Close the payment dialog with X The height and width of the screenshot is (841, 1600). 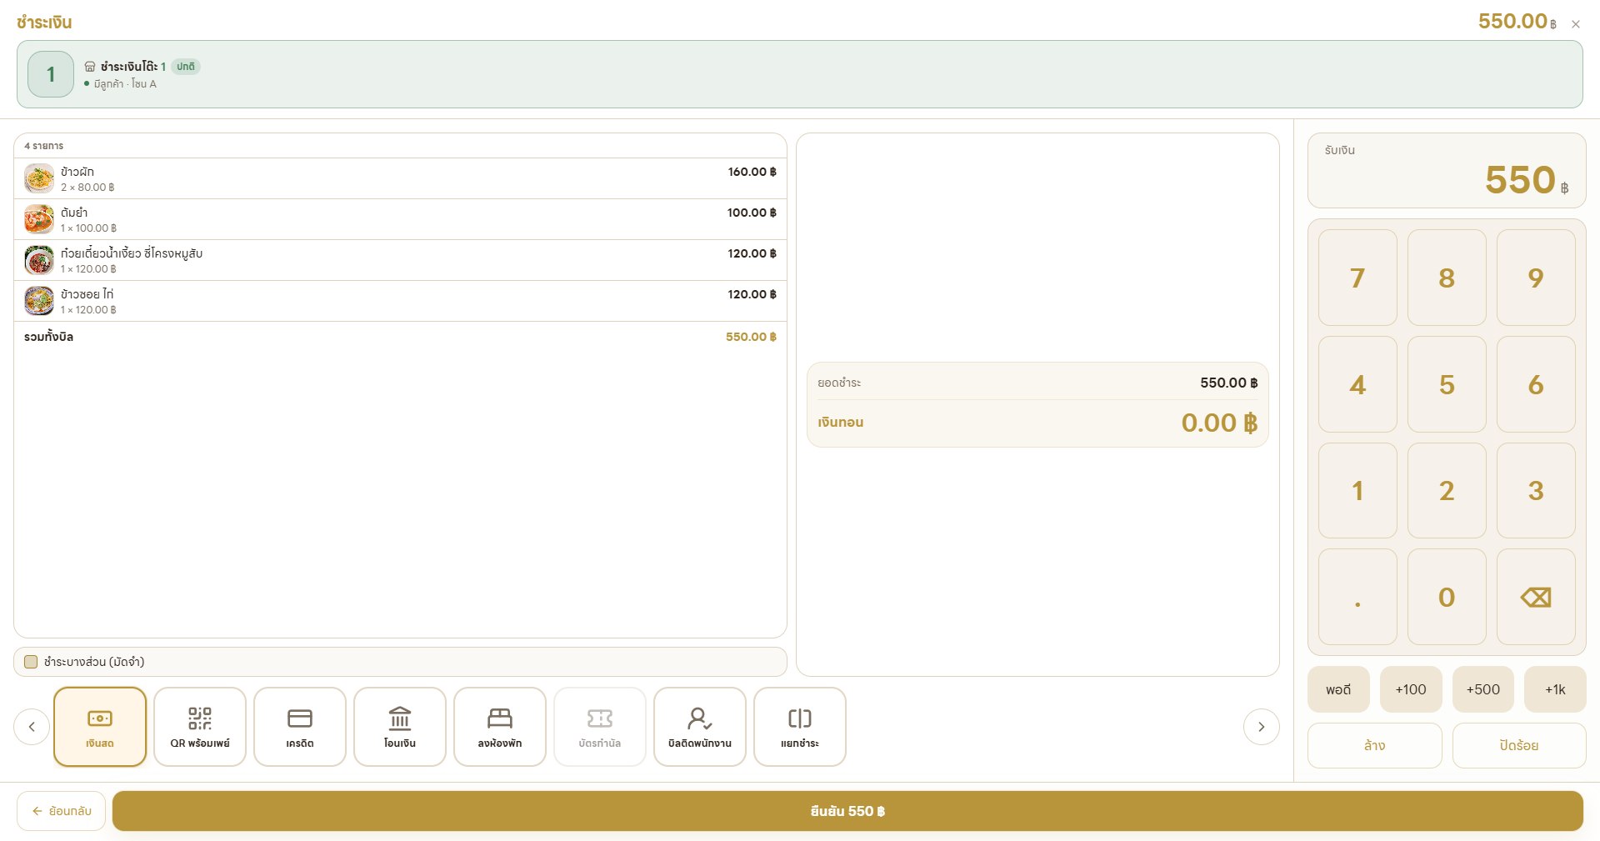1576,24
